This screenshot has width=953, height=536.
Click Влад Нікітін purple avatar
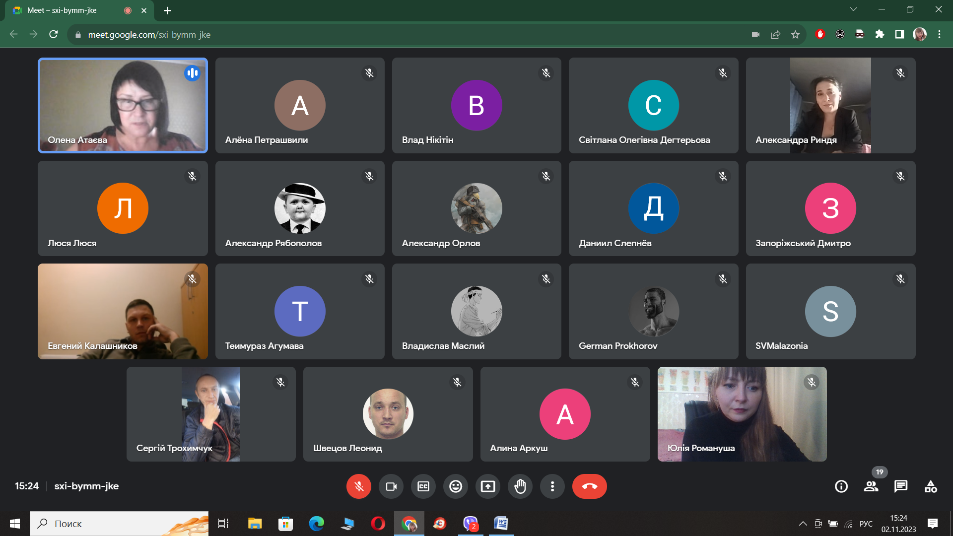pyautogui.click(x=476, y=105)
